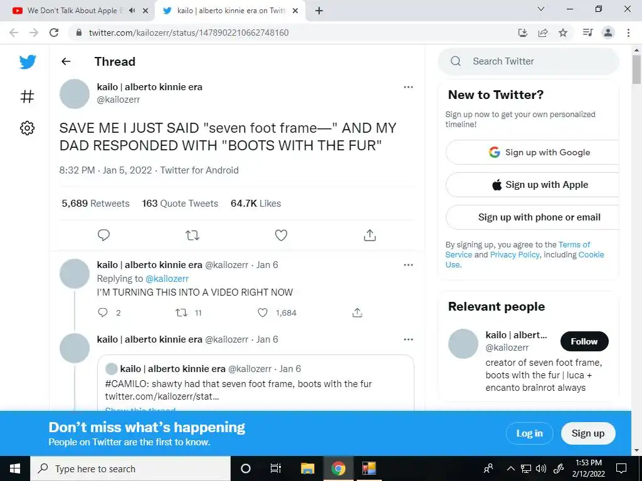Screen dimensions: 642x481
Task: Open more options on VIDEO RIGHT NOW reply
Action: [x=408, y=265]
